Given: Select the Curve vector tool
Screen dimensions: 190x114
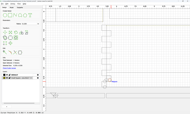Looking at the screenshot, I should (20, 15).
